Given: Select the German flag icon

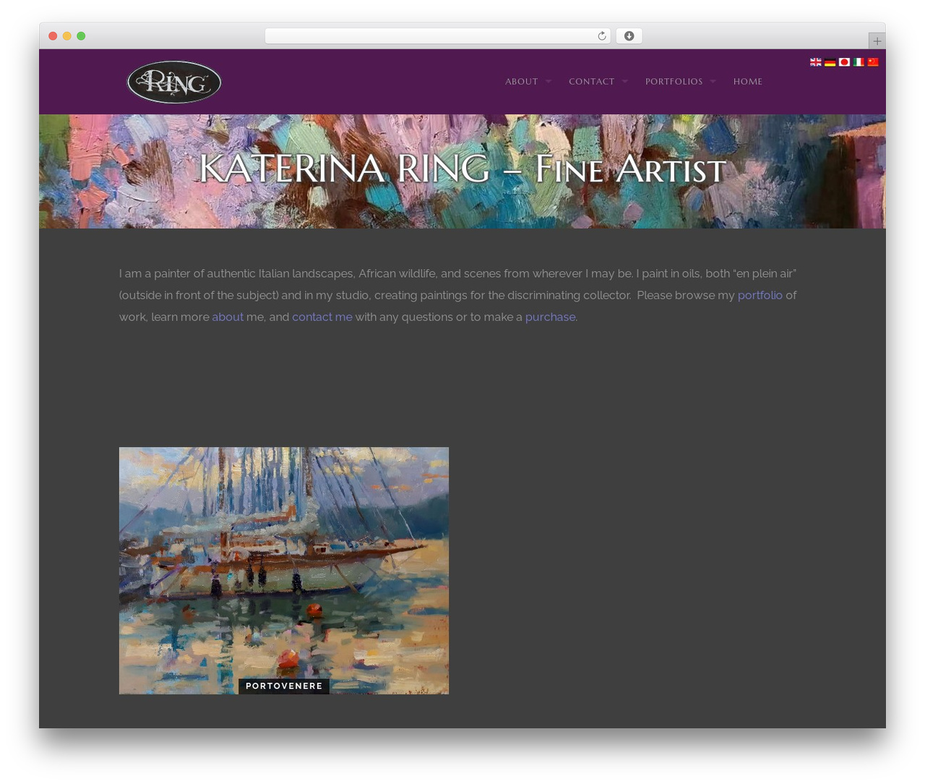Looking at the screenshot, I should [x=830, y=62].
